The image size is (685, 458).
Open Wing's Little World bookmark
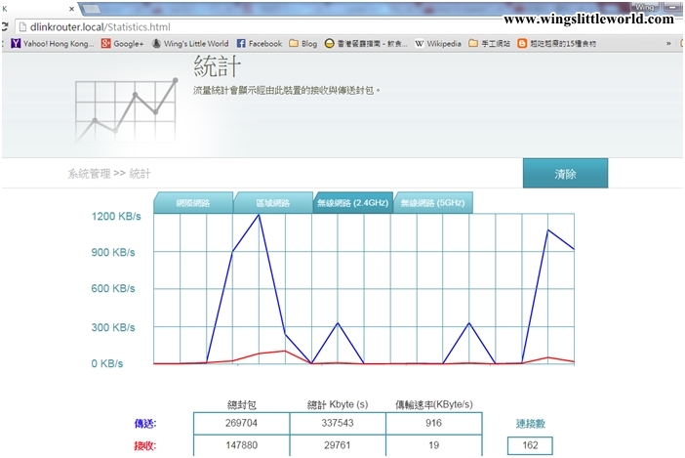189,44
